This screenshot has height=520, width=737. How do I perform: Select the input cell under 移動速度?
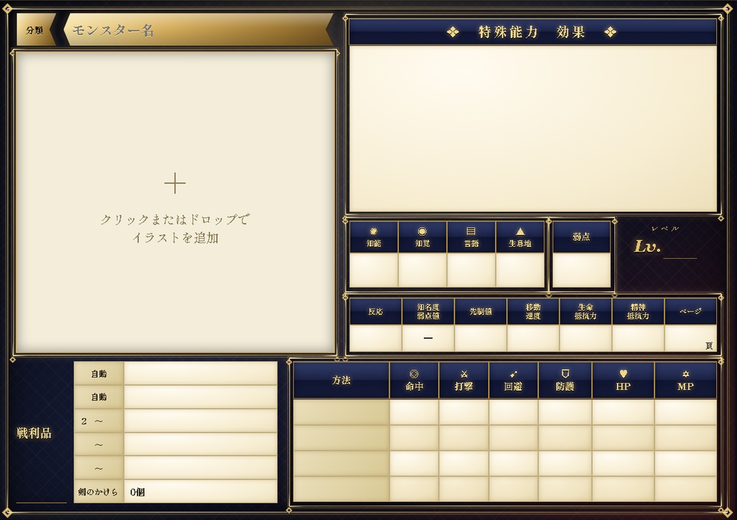(533, 338)
